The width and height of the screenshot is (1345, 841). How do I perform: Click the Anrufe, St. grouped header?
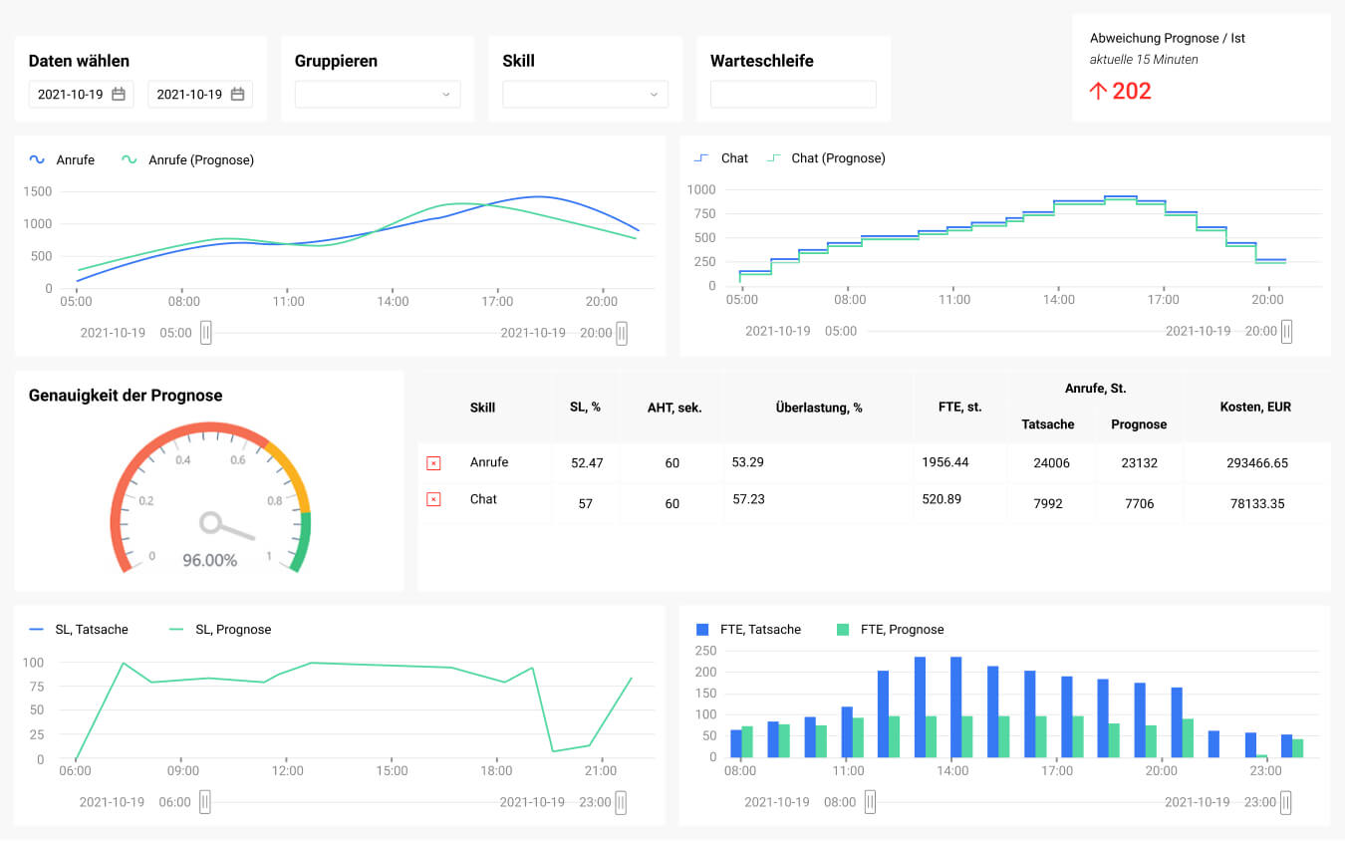[1094, 389]
